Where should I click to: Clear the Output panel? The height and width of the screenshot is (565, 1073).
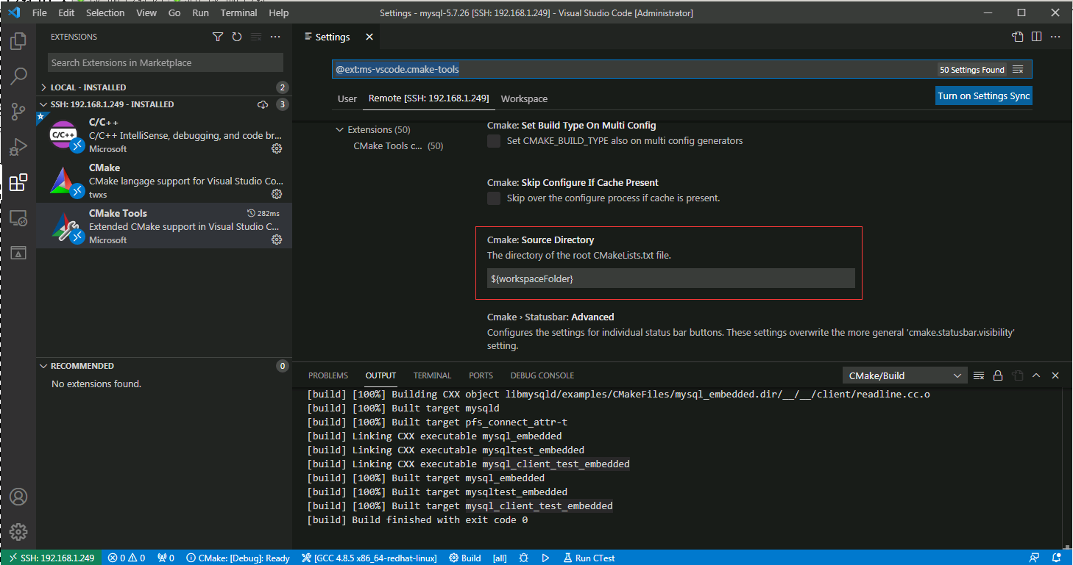pyautogui.click(x=979, y=375)
